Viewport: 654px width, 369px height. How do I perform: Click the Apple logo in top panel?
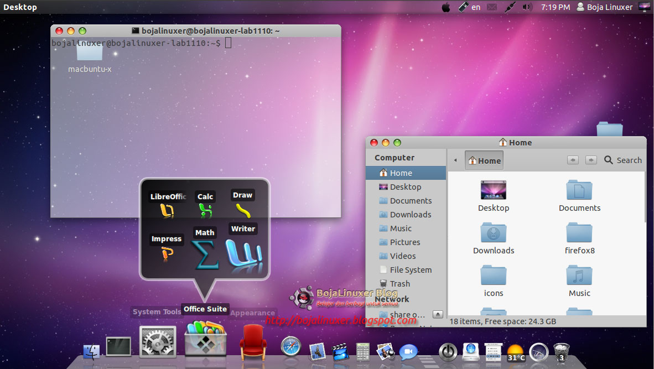point(446,7)
